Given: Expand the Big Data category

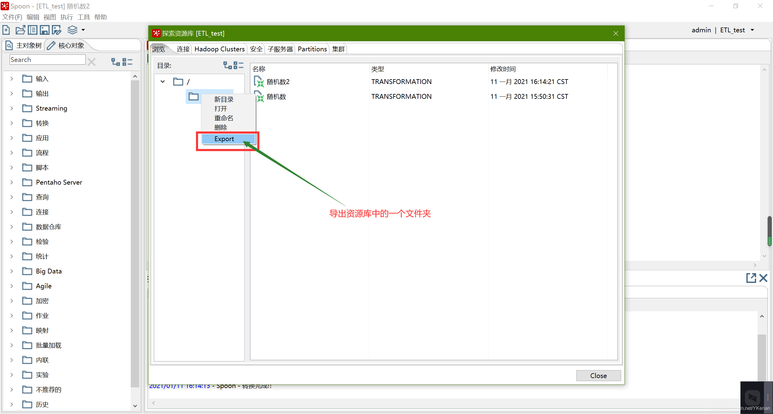Looking at the screenshot, I should coord(11,271).
